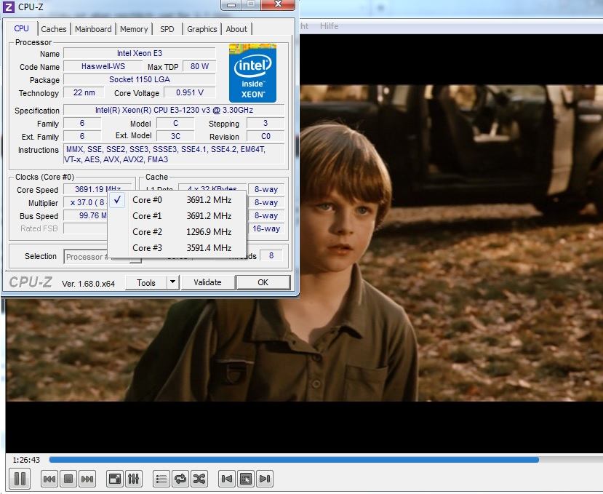Click the 22 nm technology value
The image size is (603, 494).
(x=84, y=92)
